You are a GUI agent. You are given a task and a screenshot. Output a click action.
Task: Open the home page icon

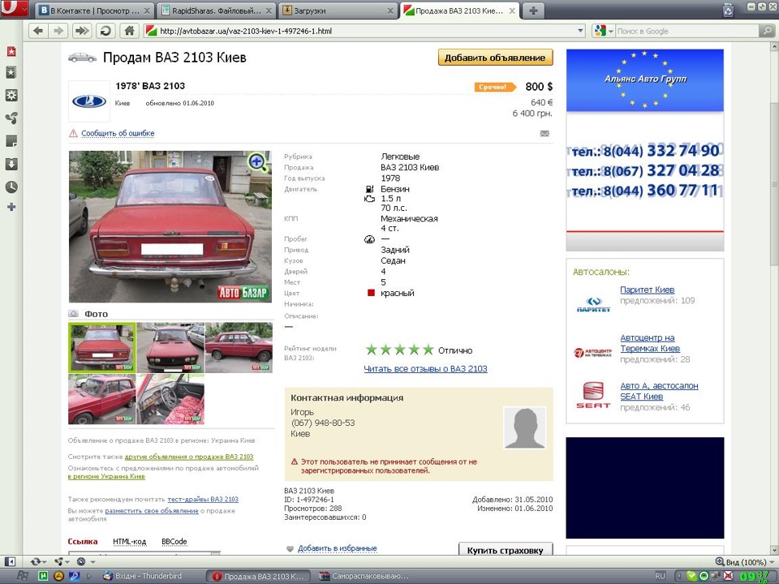pos(130,31)
